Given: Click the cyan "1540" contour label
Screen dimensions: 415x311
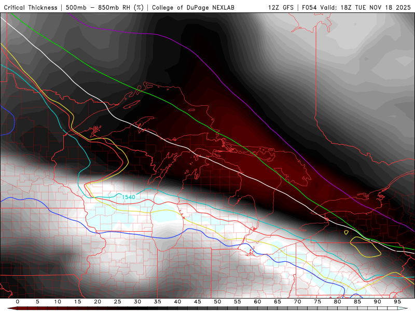Looking at the screenshot, I should coord(129,197).
